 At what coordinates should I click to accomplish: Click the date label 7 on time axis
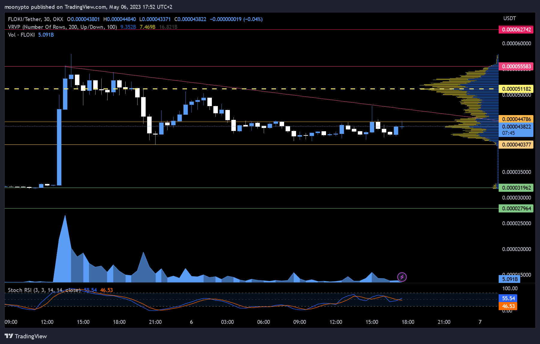(x=480, y=322)
